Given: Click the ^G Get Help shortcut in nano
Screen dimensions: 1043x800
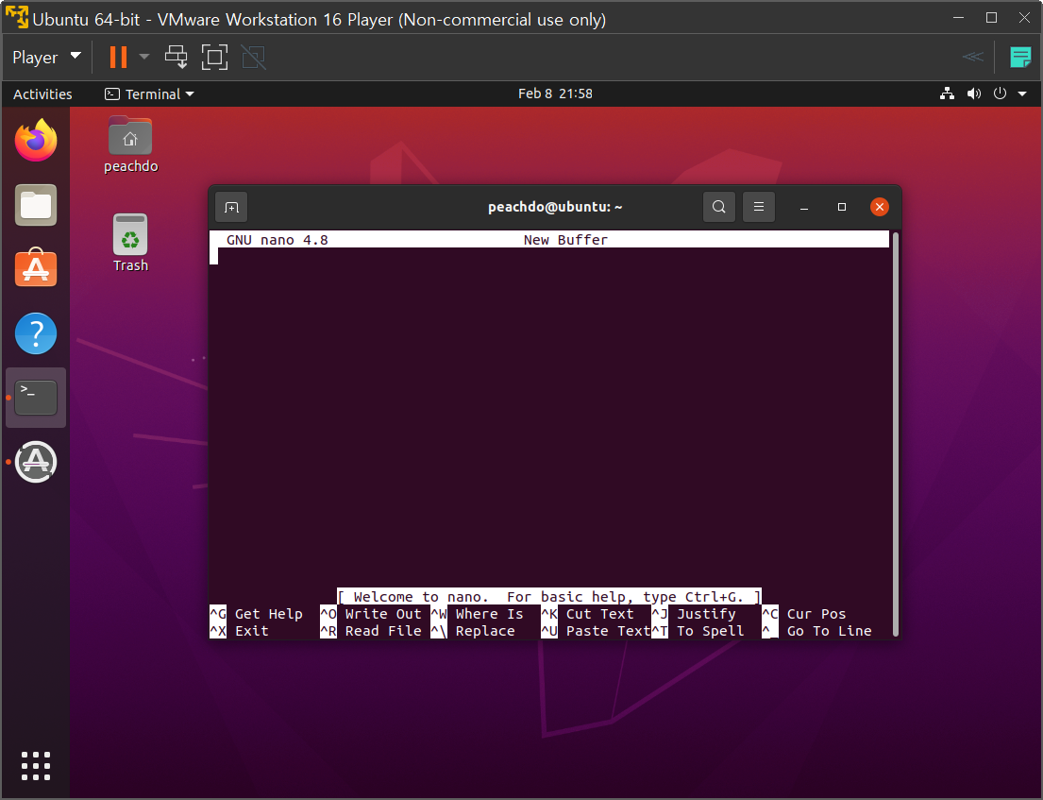Looking at the screenshot, I should click(x=257, y=614).
